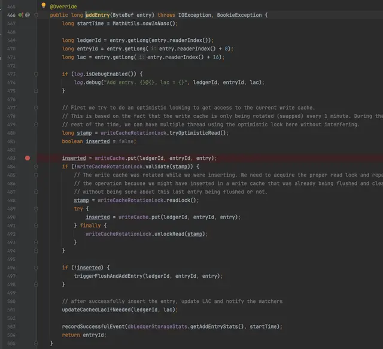This screenshot has width=383, height=349.
Task: Collapse the validate(stamp) if-block on line 484
Action: coord(36,166)
